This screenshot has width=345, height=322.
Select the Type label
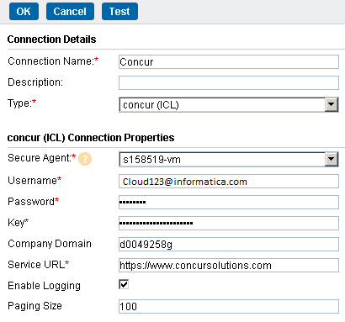[22, 103]
